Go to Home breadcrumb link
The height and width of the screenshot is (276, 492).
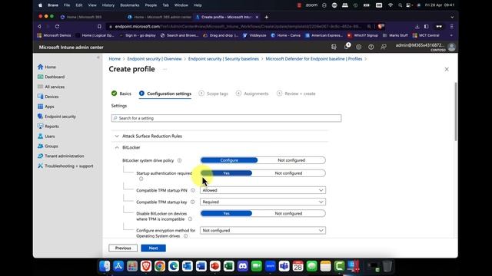(x=115, y=59)
